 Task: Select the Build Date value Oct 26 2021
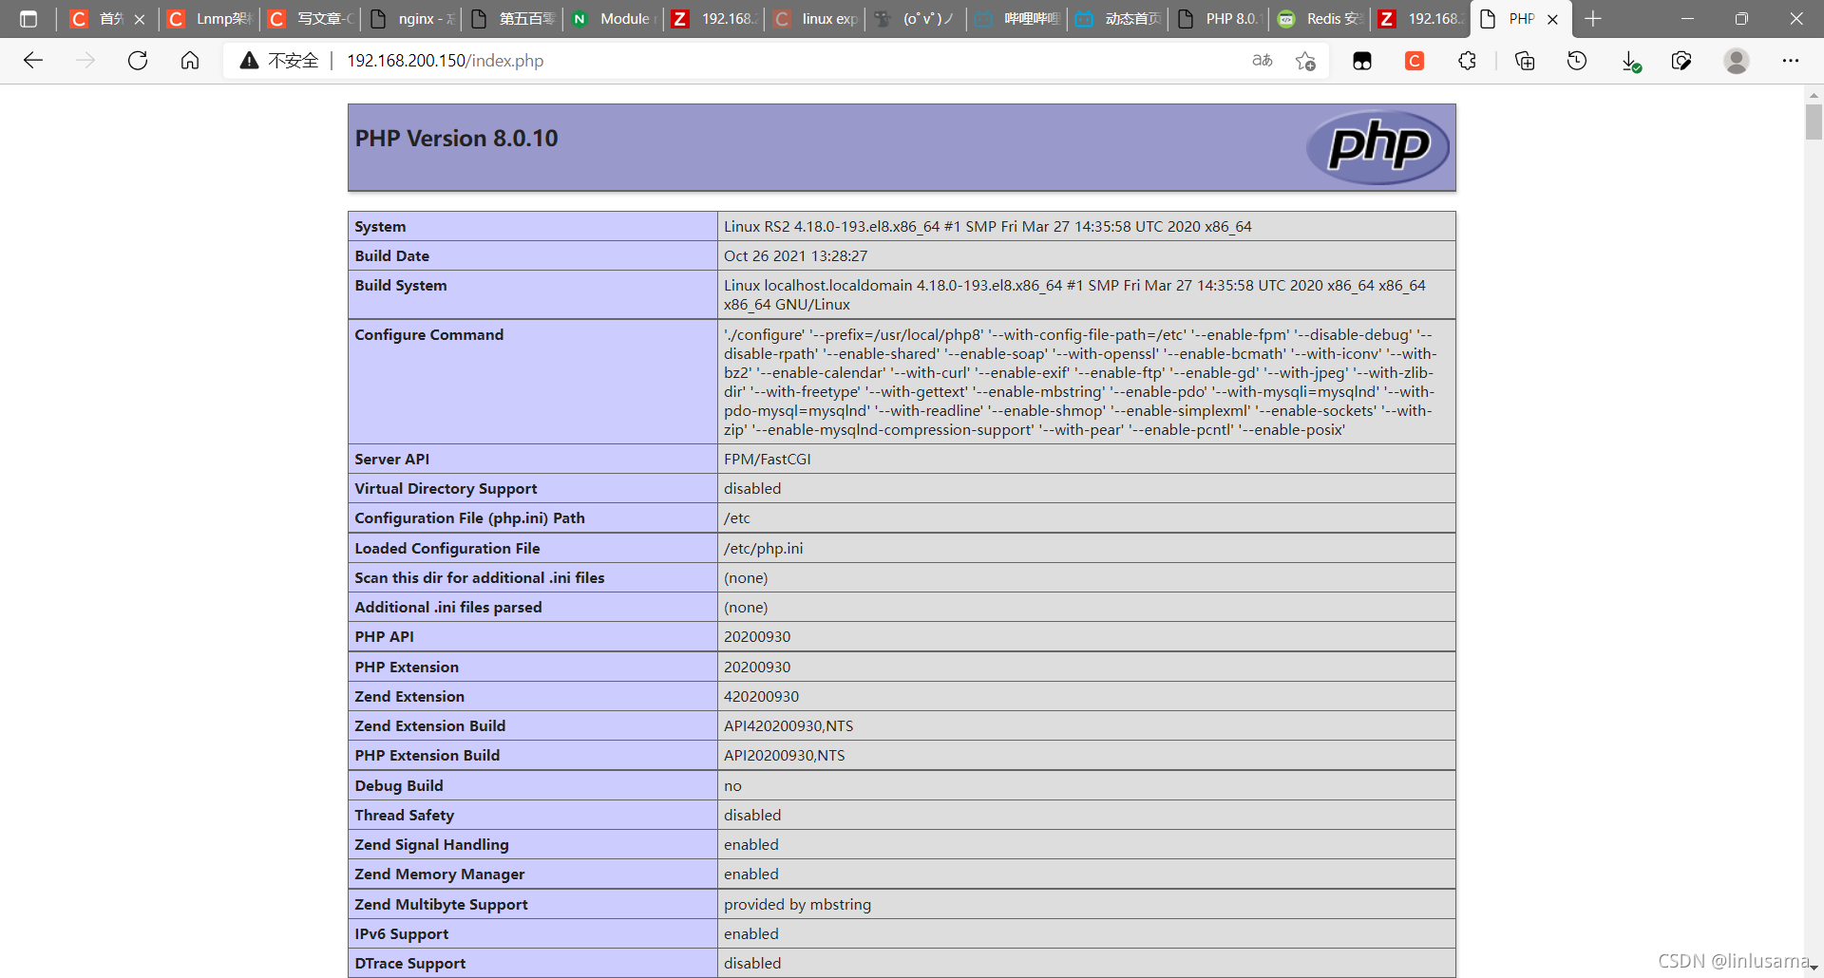795,256
